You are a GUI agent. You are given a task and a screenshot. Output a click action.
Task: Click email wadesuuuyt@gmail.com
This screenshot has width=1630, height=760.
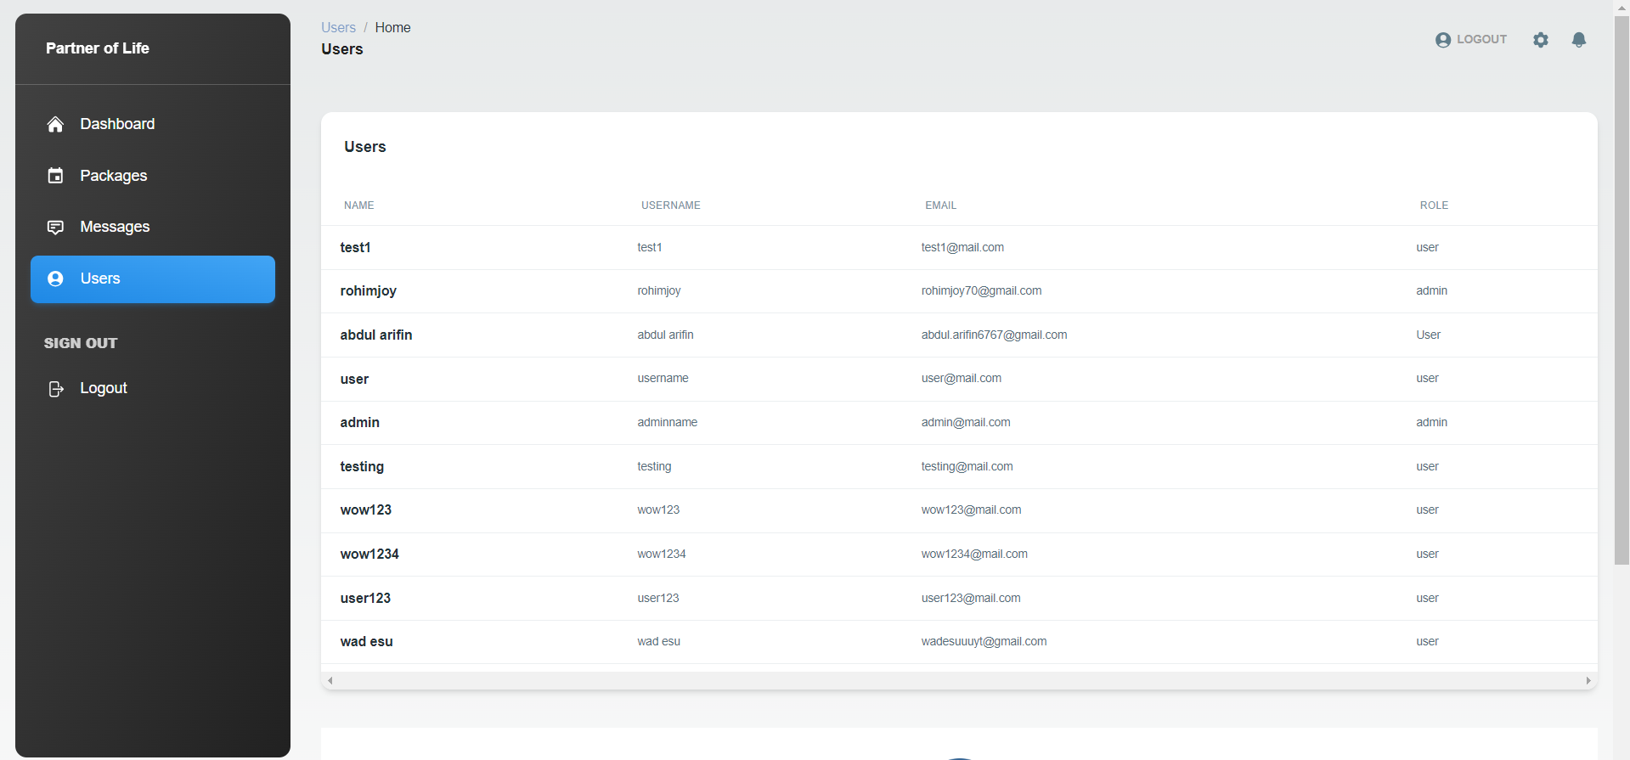click(984, 641)
